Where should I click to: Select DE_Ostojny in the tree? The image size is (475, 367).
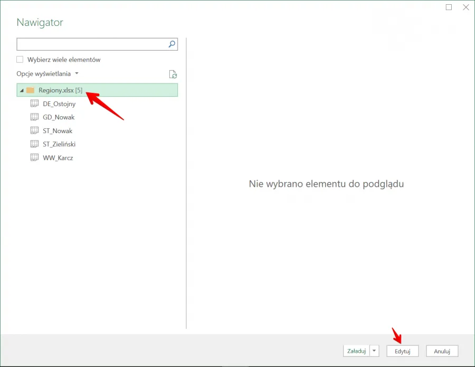pyautogui.click(x=59, y=104)
